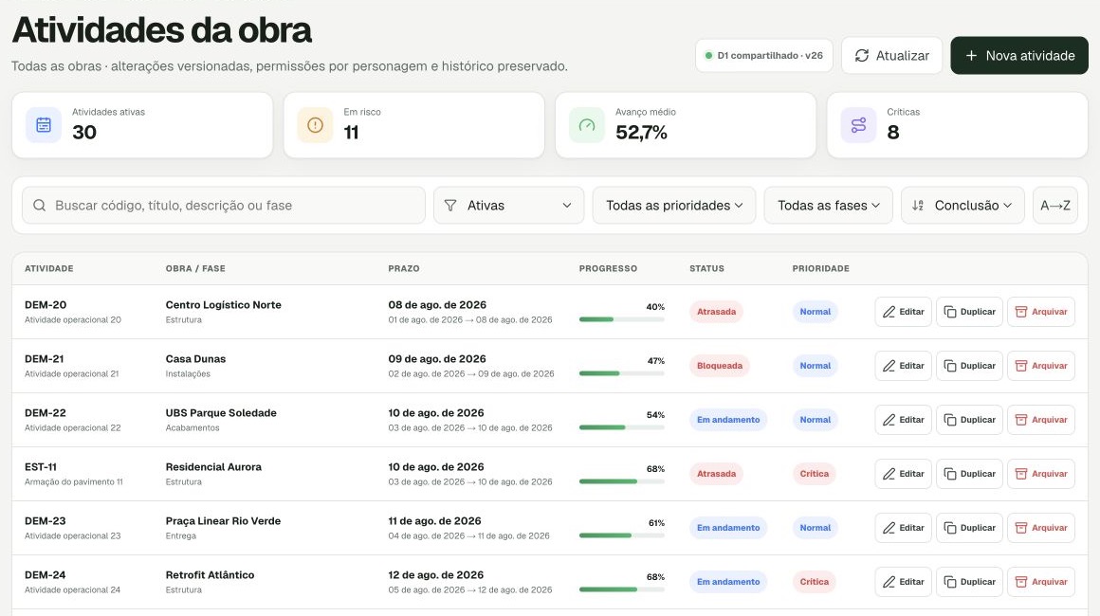Click copy icon in DEM-21 row

coord(950,366)
